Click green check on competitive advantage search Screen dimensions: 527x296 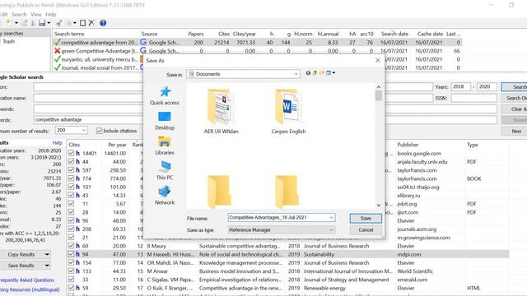point(57,42)
